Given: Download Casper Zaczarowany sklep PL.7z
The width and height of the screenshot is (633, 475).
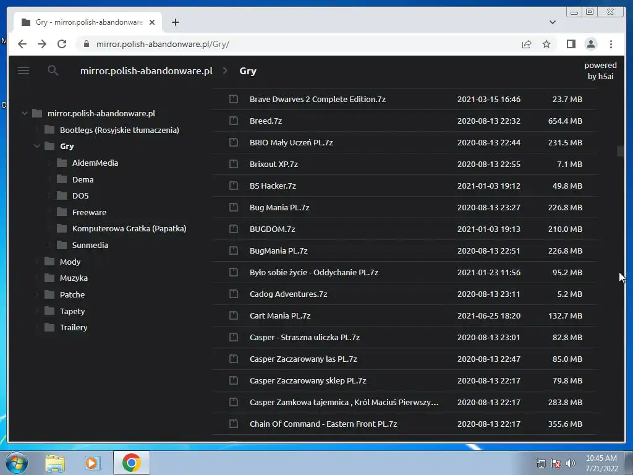Looking at the screenshot, I should pyautogui.click(x=308, y=380).
